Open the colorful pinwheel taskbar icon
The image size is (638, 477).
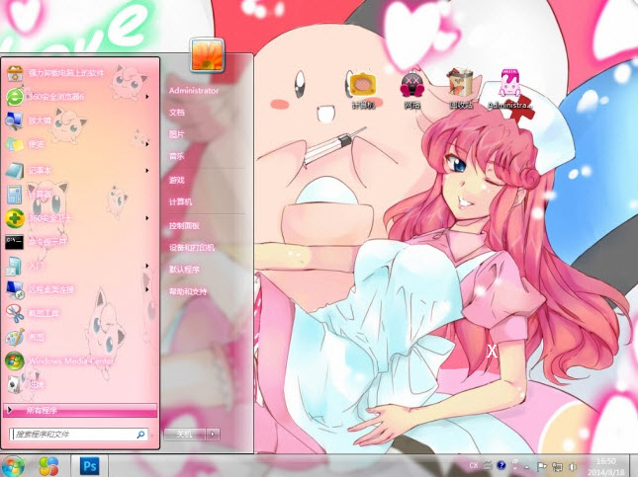[x=48, y=465]
